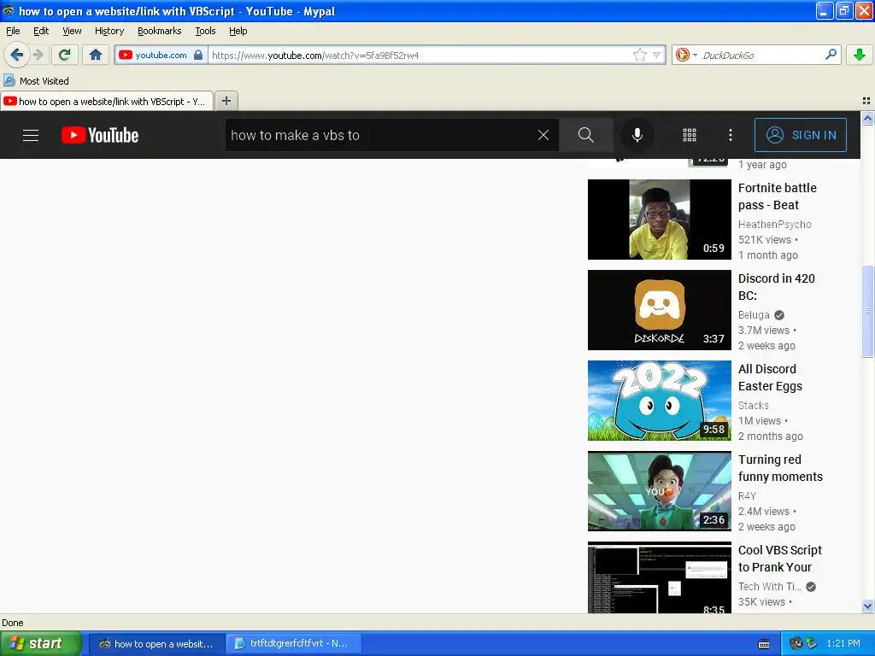Open the YouTube apps grid icon
This screenshot has width=875, height=656.
[x=690, y=135]
